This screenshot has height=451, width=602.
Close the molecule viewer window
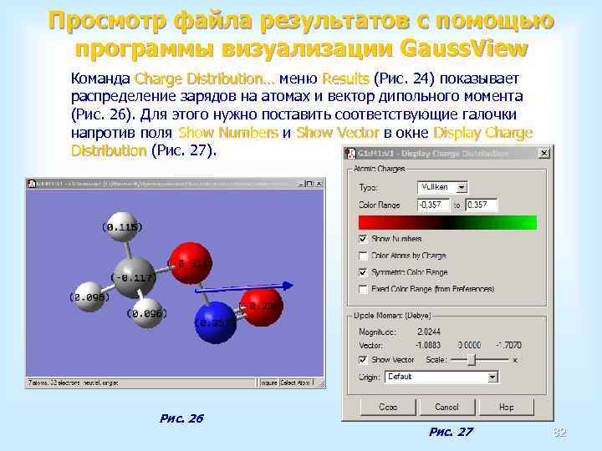(x=319, y=184)
